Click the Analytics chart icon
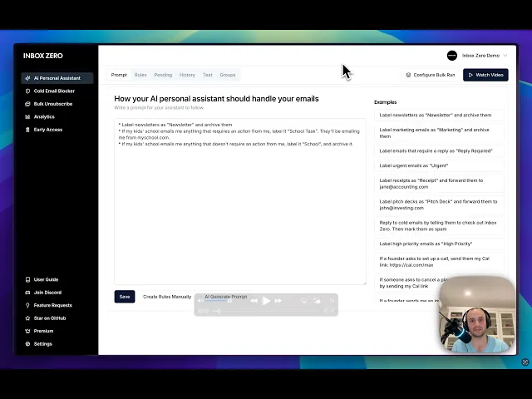This screenshot has width=532, height=399. click(x=27, y=116)
